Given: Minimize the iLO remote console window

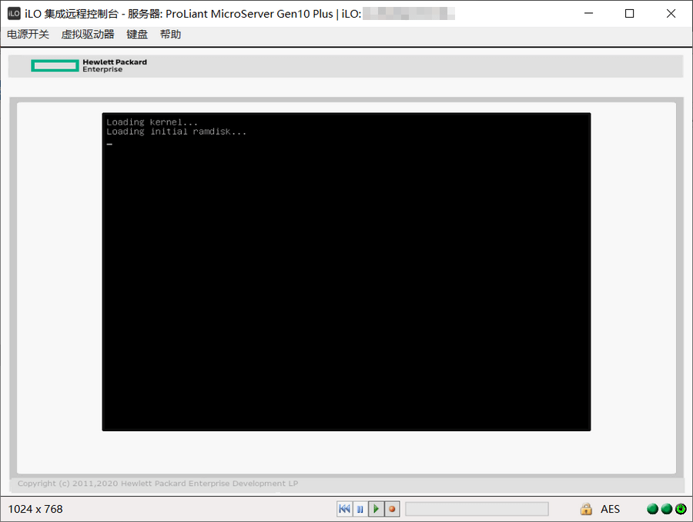Looking at the screenshot, I should coord(589,13).
